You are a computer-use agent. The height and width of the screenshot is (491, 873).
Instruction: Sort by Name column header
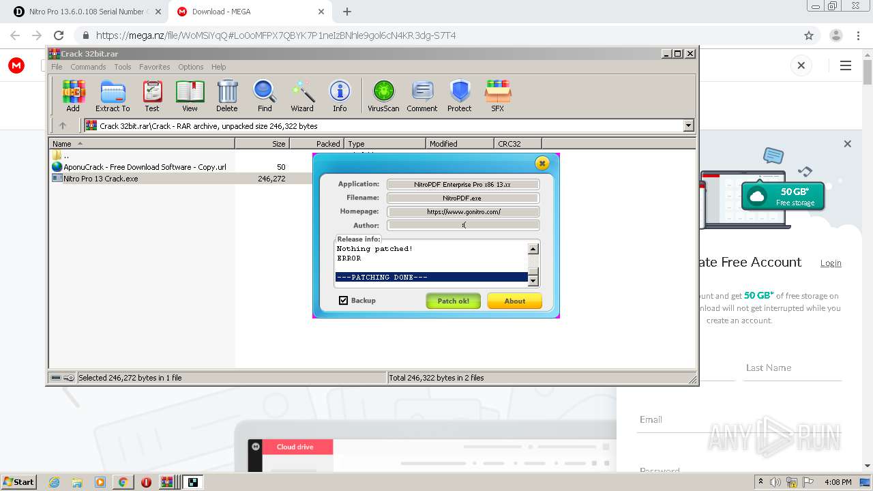[142, 144]
